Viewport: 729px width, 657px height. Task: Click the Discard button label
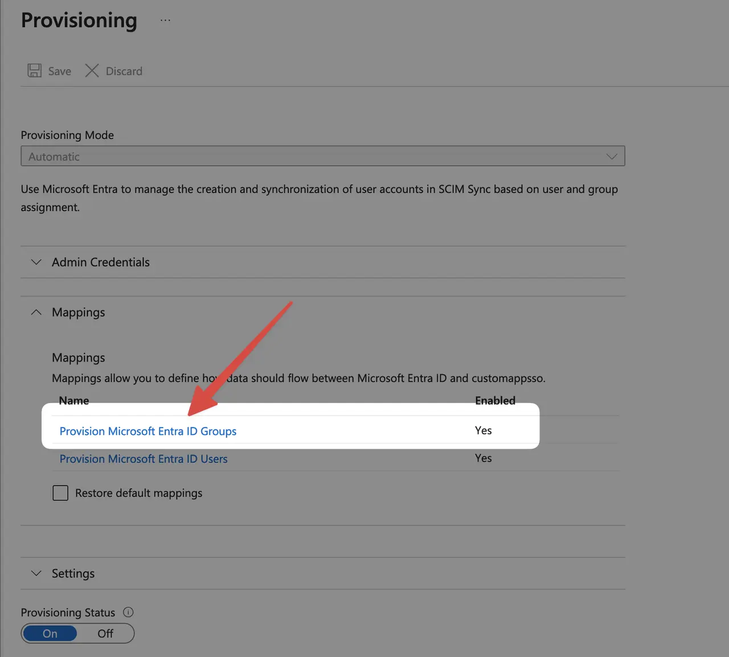coord(124,71)
